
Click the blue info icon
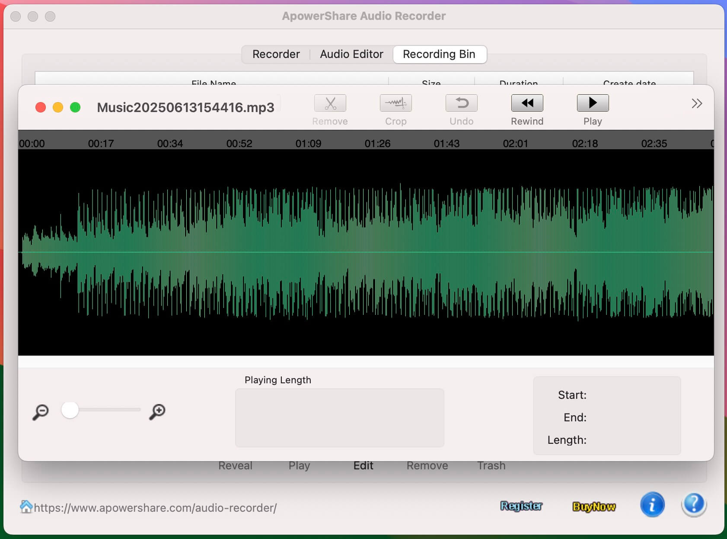(652, 505)
